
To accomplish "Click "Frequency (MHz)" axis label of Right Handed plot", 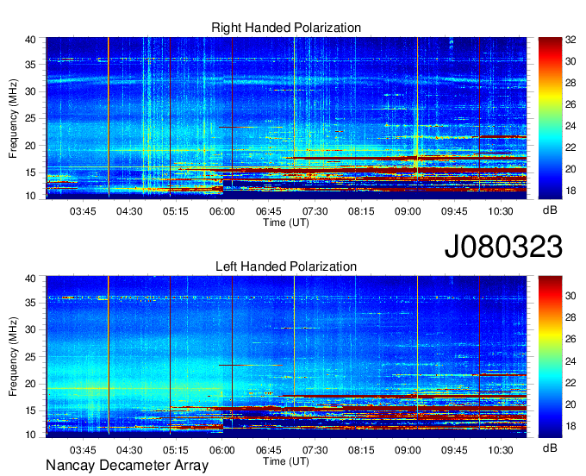I will click(x=13, y=118).
